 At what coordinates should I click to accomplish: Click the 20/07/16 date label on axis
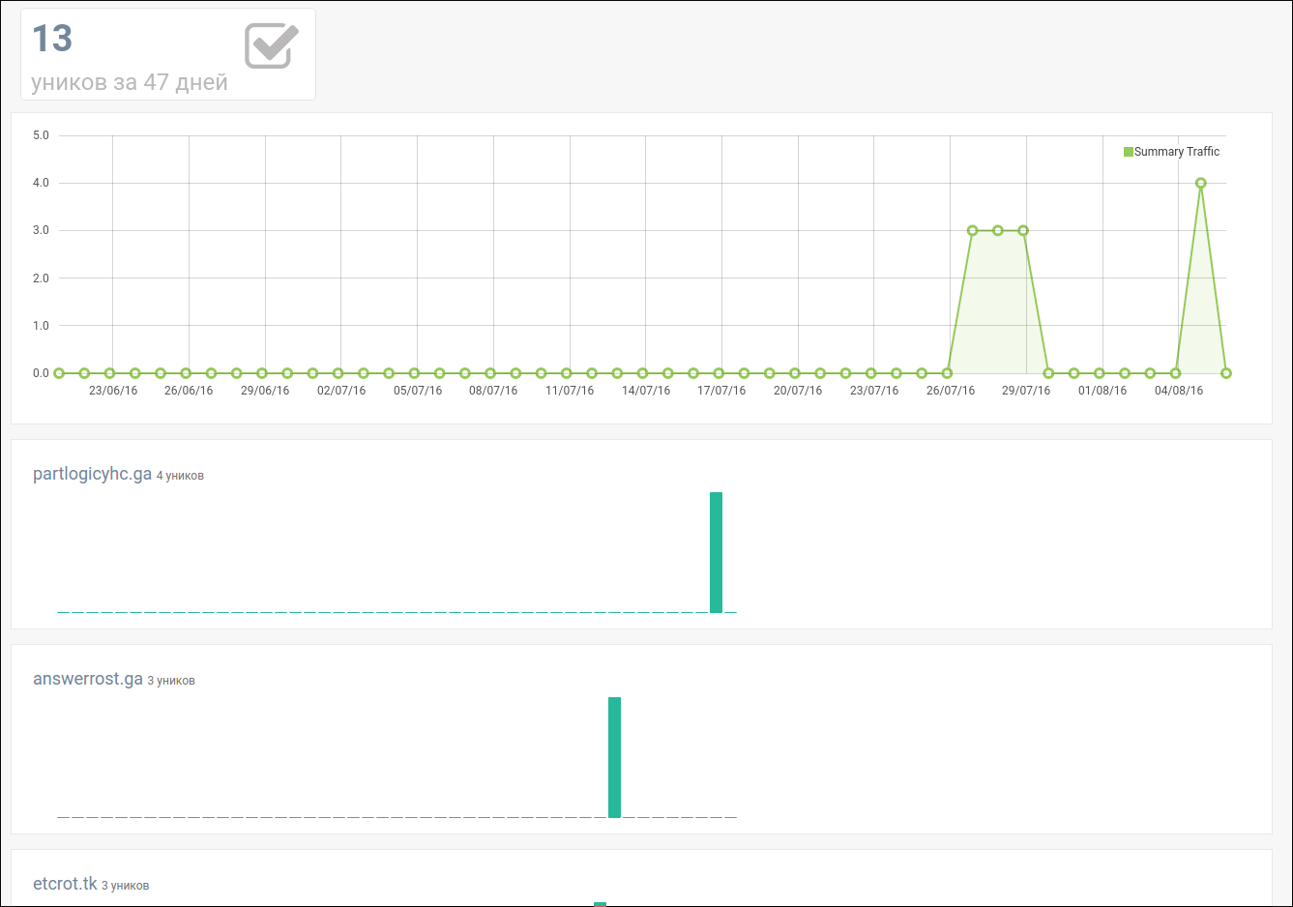coord(798,391)
